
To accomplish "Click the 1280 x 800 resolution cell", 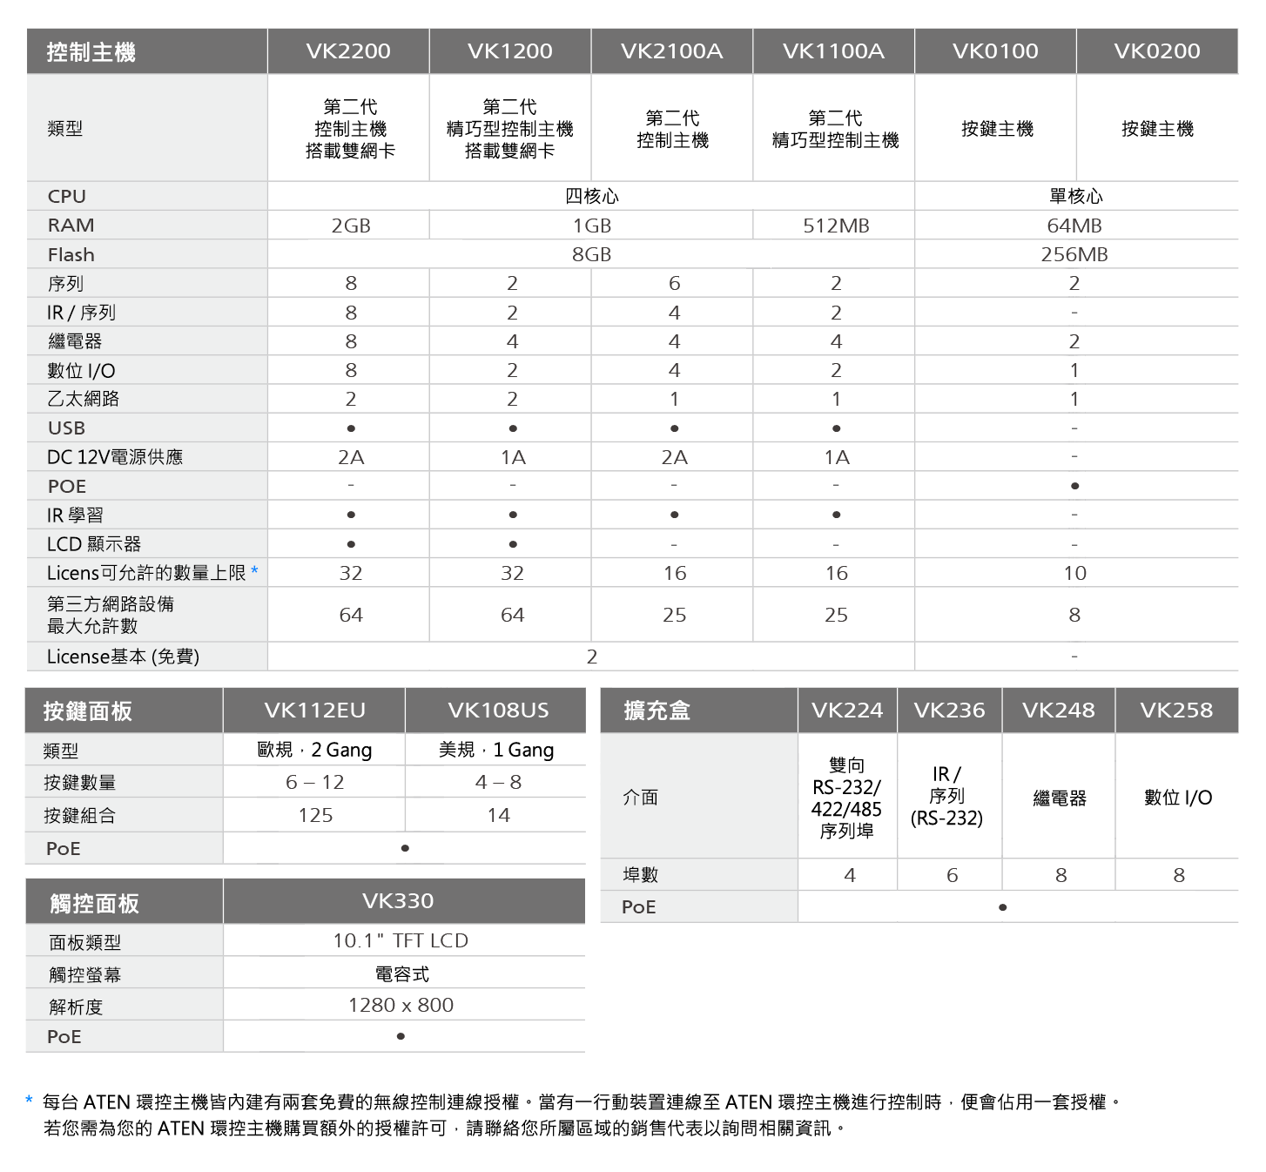I will [x=404, y=1004].
